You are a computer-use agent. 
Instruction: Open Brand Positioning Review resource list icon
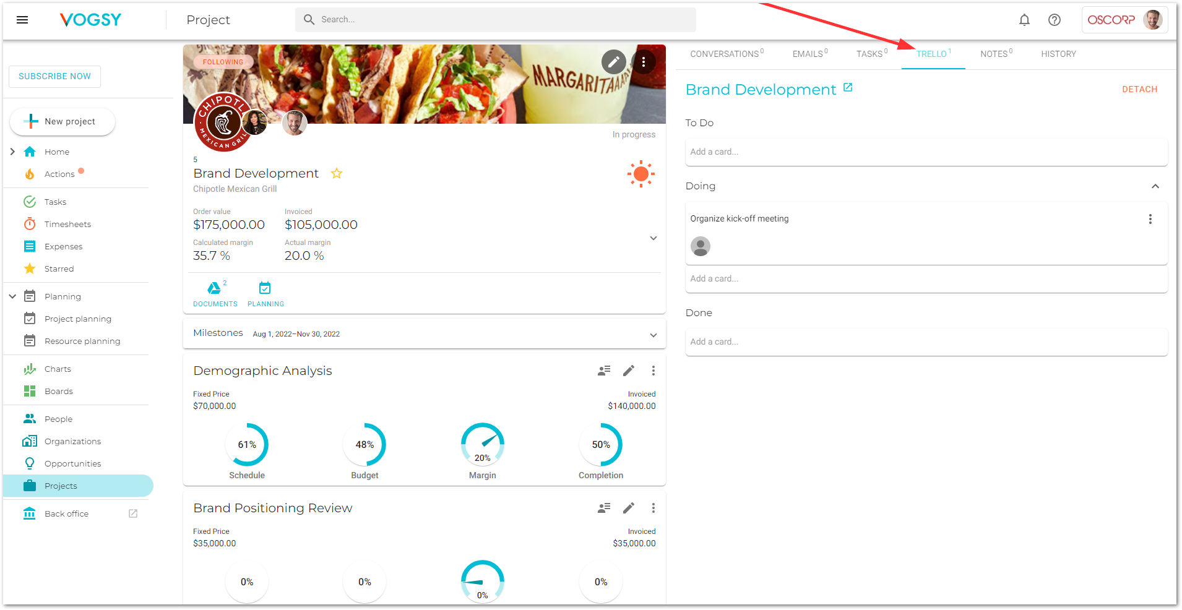(604, 508)
